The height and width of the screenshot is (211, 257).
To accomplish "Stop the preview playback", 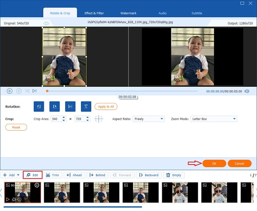I will [x=19, y=91].
